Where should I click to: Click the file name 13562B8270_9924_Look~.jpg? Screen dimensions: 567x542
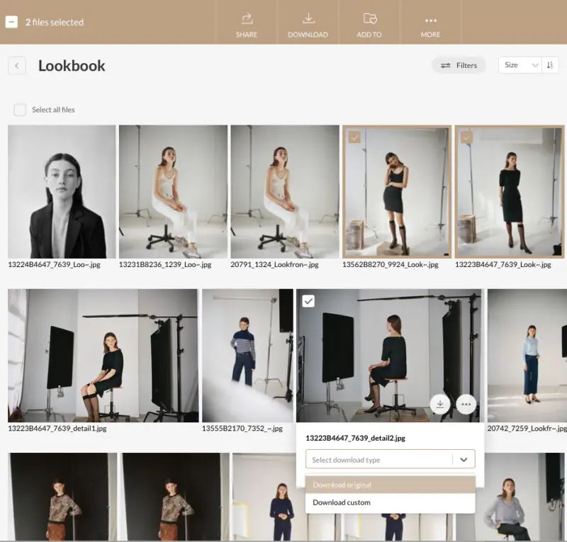point(391,265)
